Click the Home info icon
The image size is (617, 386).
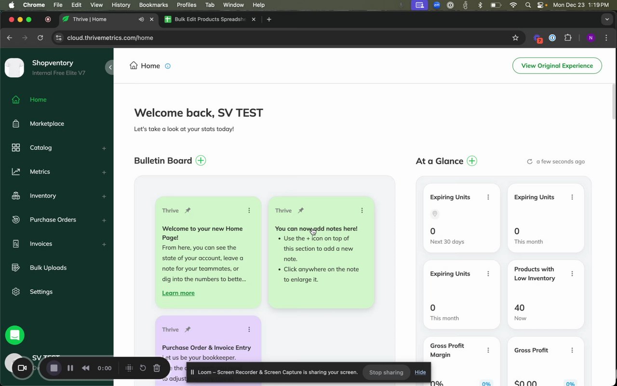click(168, 66)
